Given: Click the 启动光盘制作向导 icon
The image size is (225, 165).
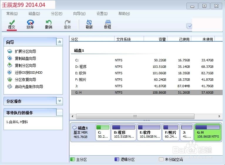Looking at the screenshot, I should coord(10,86).
